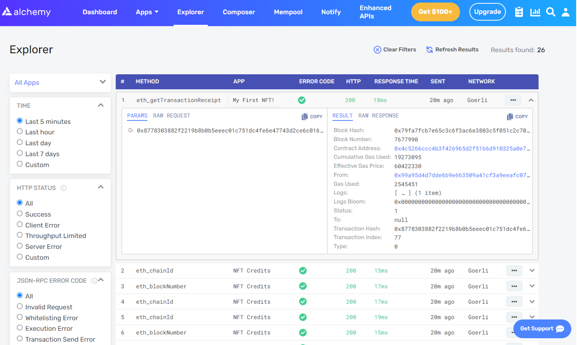Screen dimensions: 577x345
Task: Select the Success HTTP status filter
Action: pyautogui.click(x=19, y=214)
